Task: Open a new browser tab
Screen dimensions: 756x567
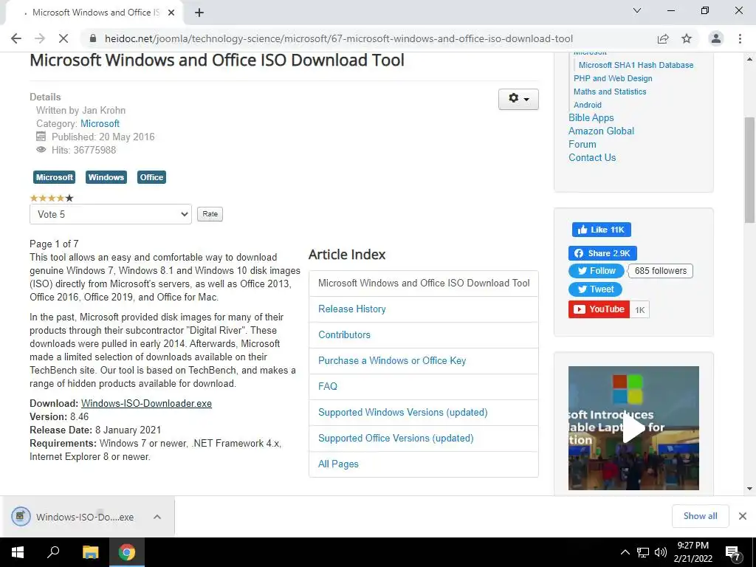Action: (199, 13)
